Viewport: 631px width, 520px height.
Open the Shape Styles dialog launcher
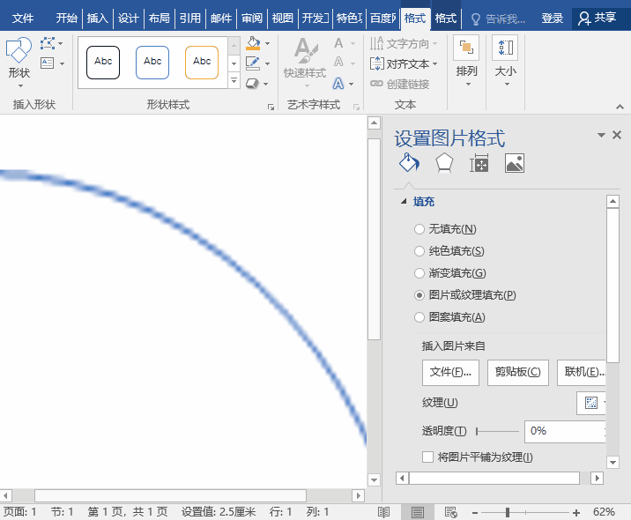point(271,107)
